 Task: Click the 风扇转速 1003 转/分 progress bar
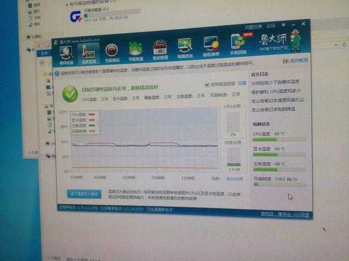[280, 185]
